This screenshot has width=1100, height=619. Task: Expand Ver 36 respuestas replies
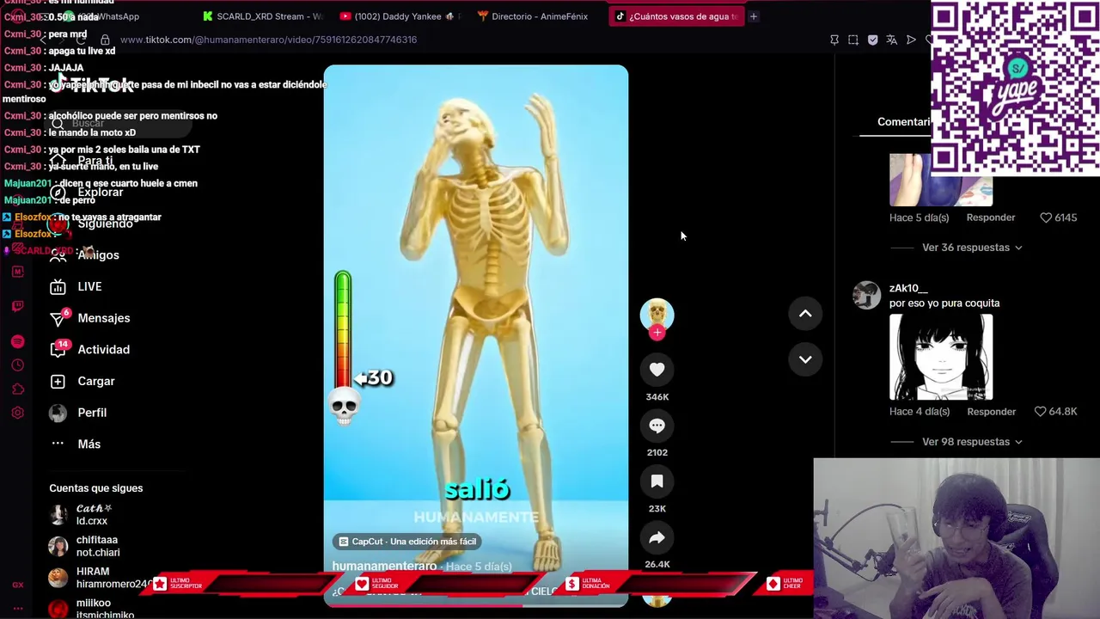point(972,248)
